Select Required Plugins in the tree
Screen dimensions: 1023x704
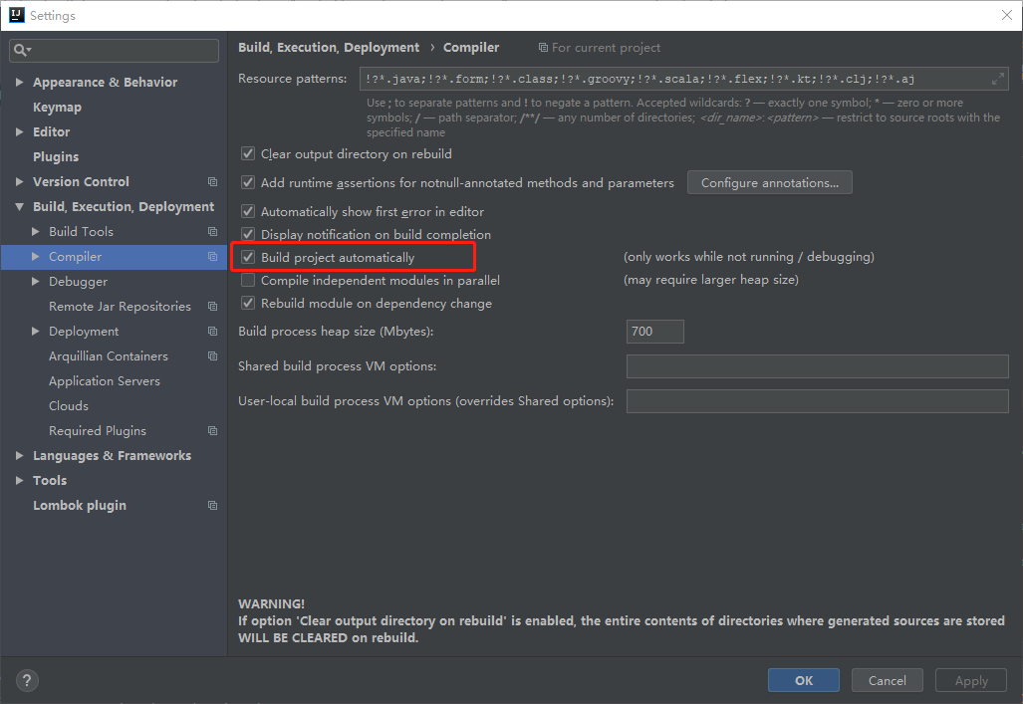pos(98,430)
